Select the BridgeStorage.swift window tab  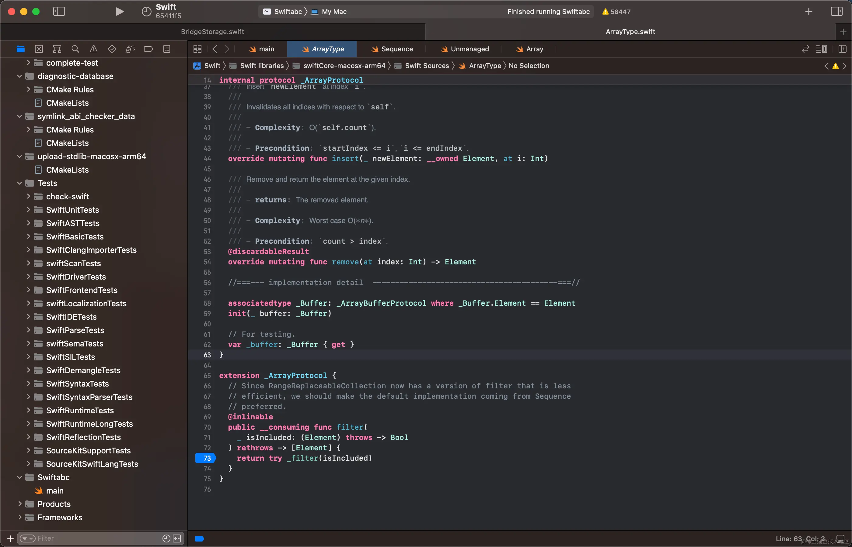(x=213, y=32)
